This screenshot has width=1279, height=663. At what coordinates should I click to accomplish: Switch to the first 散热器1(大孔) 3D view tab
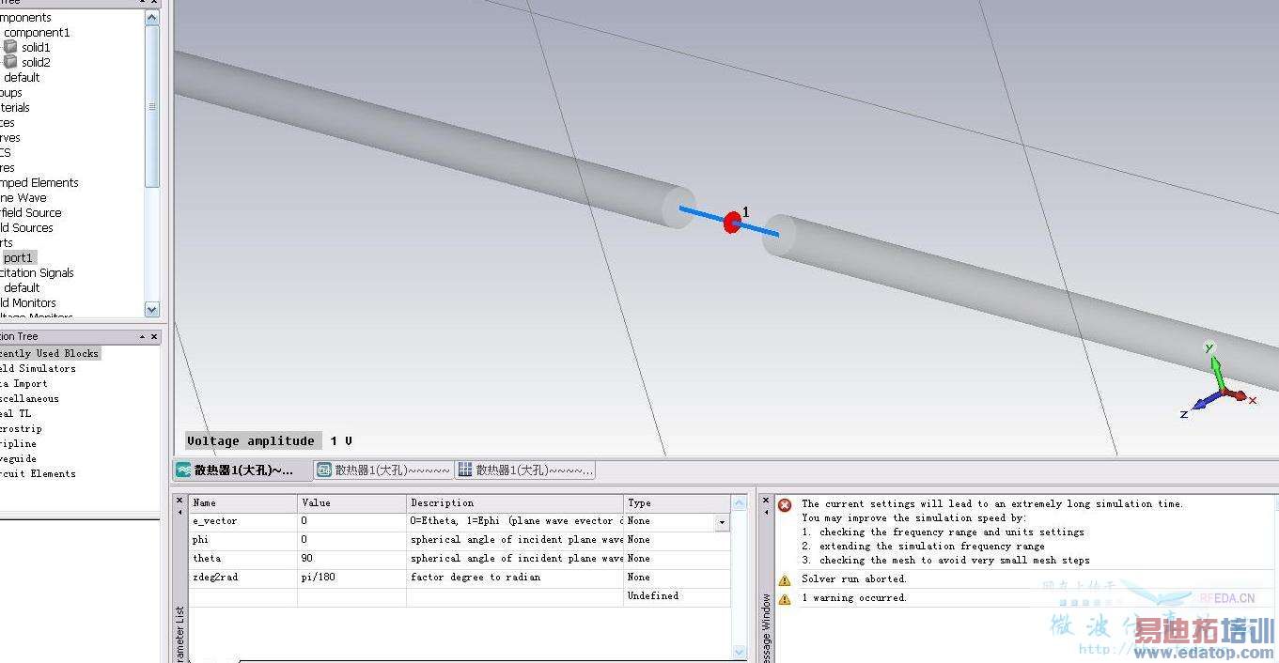[242, 470]
